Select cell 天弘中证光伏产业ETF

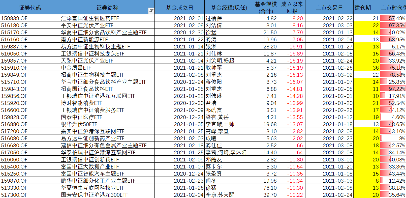coord(107,61)
